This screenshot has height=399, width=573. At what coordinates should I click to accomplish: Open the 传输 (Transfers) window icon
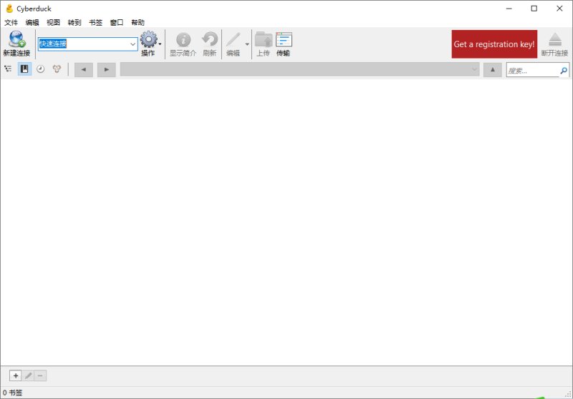(284, 39)
